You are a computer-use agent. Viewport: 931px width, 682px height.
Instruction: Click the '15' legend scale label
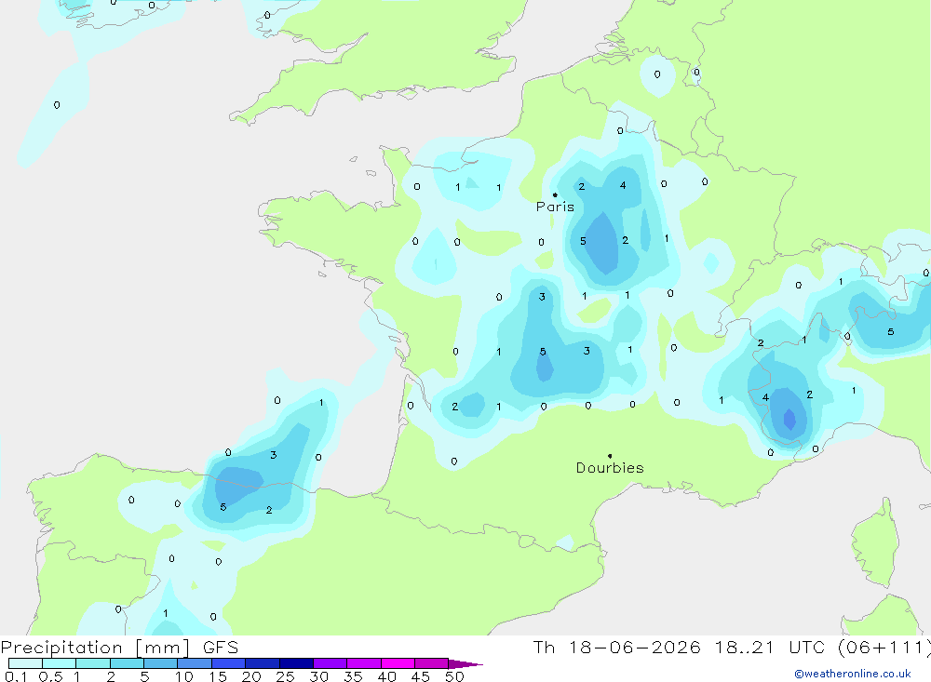(x=218, y=676)
